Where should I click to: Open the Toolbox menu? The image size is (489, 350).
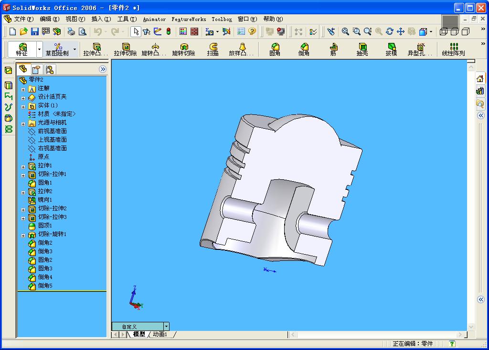point(222,19)
